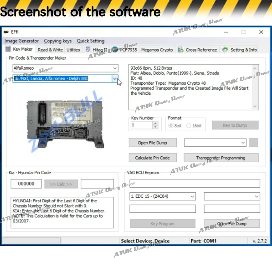Open the Image Generator menu
Image resolution: width=272 pixels, height=272 pixels.
coord(21,41)
